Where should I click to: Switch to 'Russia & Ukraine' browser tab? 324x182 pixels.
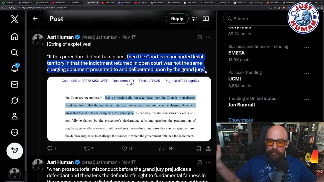[239, 3]
